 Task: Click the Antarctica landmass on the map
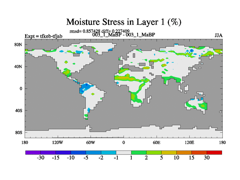pyautogui.click(x=124, y=133)
